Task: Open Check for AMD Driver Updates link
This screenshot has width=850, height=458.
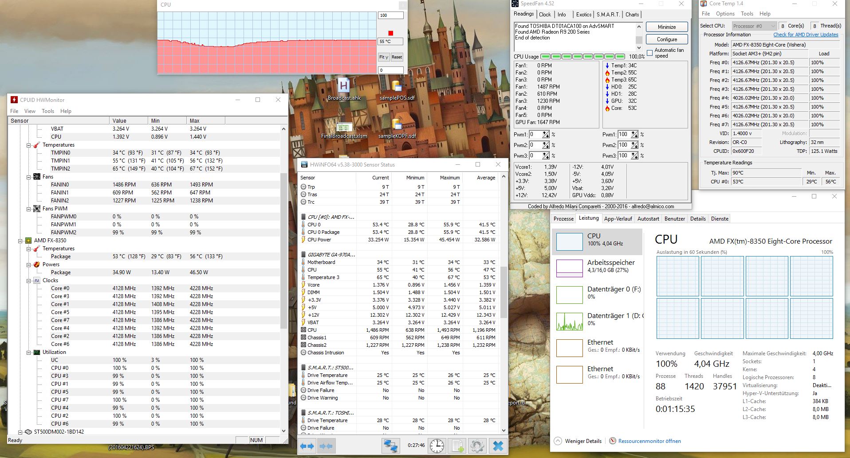Action: pyautogui.click(x=806, y=35)
